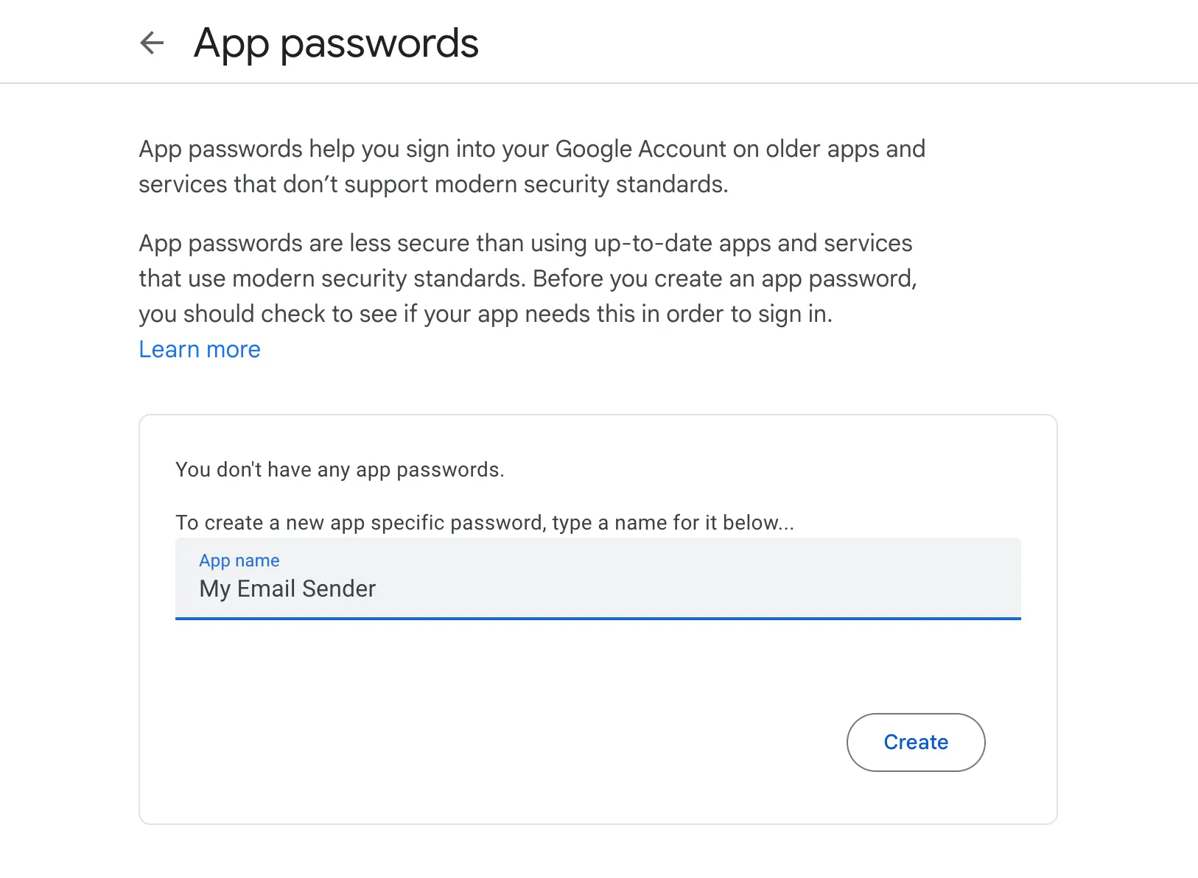The height and width of the screenshot is (878, 1198).
Task: Click the line starting "services that don't support"
Action: [433, 184]
